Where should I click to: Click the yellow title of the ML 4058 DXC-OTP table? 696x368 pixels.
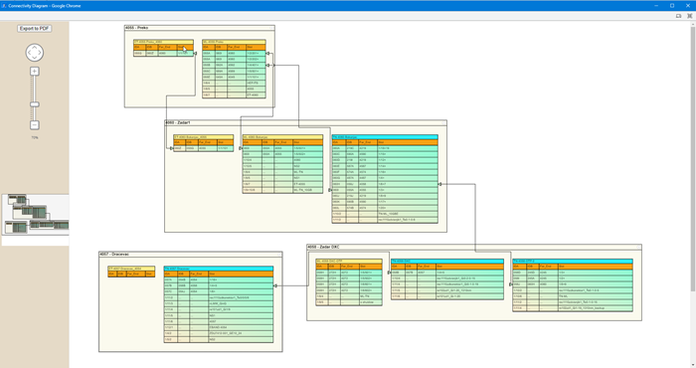348,261
